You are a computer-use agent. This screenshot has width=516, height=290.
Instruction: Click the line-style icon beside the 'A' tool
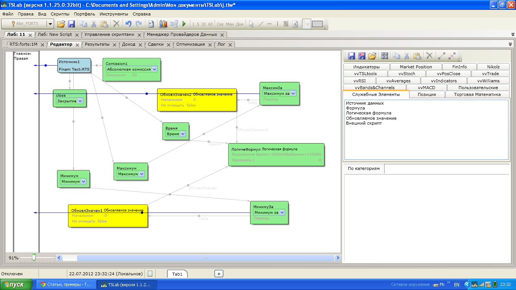286,24
